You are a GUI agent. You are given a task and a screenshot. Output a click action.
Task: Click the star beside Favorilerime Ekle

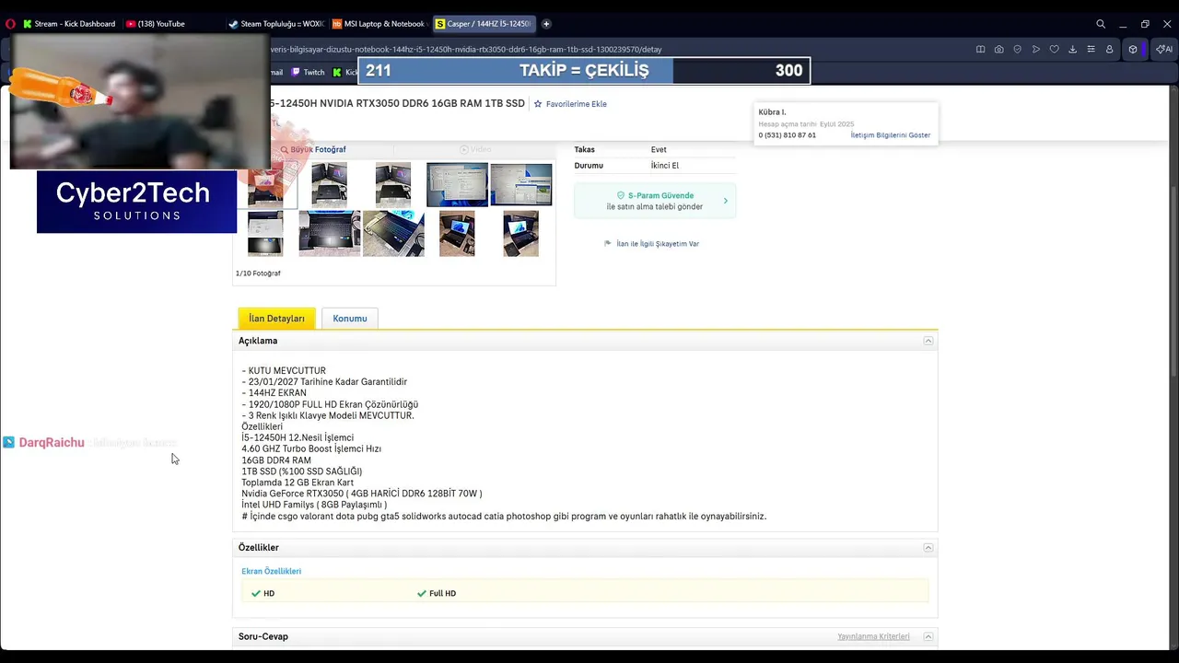[538, 104]
